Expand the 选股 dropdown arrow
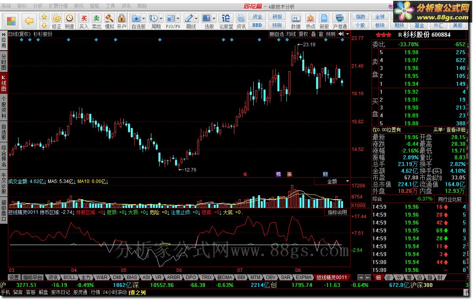The width and height of the screenshot is (473, 300). click(x=214, y=19)
